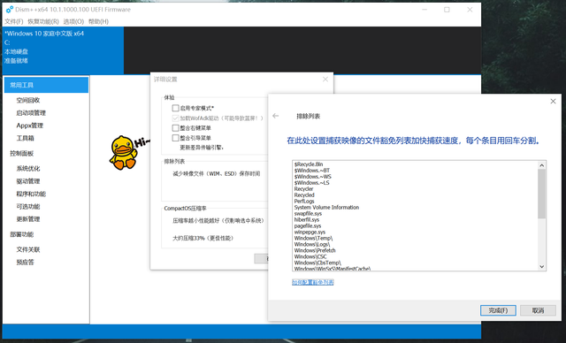This screenshot has width=566, height=343.
Task: Open the 恢复功能(R) menu
Action: pos(43,21)
